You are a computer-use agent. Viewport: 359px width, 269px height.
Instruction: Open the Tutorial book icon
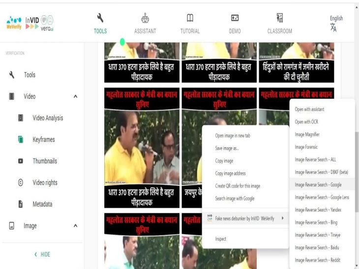click(190, 18)
